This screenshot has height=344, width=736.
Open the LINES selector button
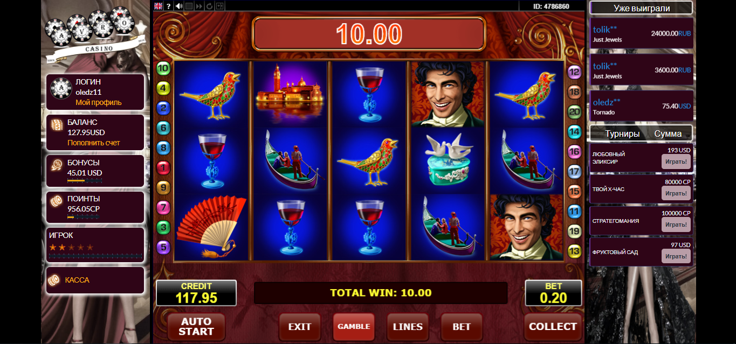click(408, 326)
